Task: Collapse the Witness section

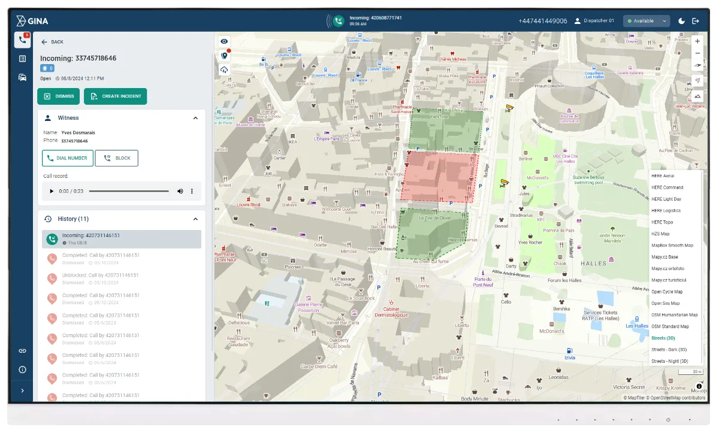Action: (195, 118)
